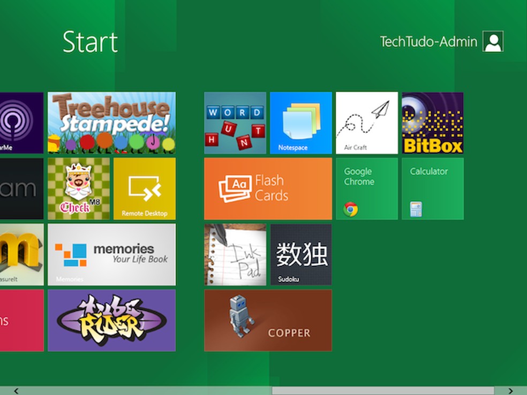
Task: Start a Sudoku game
Action: 300,254
